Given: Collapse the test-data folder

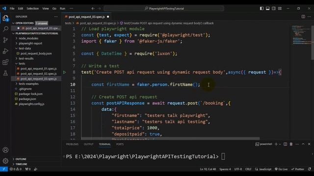Looking at the screenshot, I should coord(25,48).
